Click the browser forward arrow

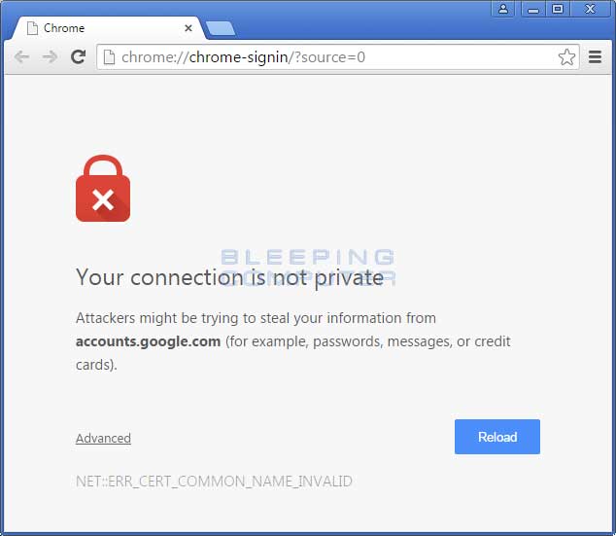tap(50, 57)
